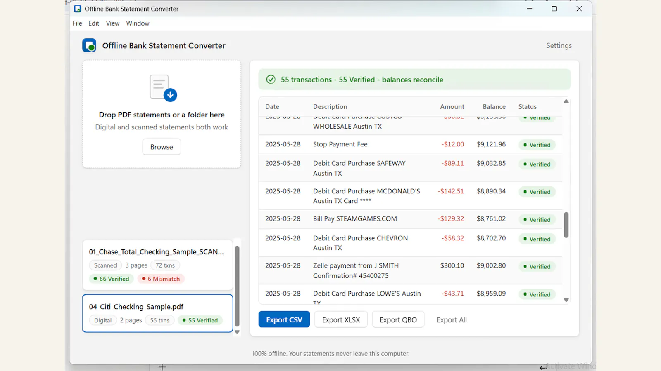The height and width of the screenshot is (371, 661).
Task: Click the 66 Verified badge
Action: click(x=111, y=279)
